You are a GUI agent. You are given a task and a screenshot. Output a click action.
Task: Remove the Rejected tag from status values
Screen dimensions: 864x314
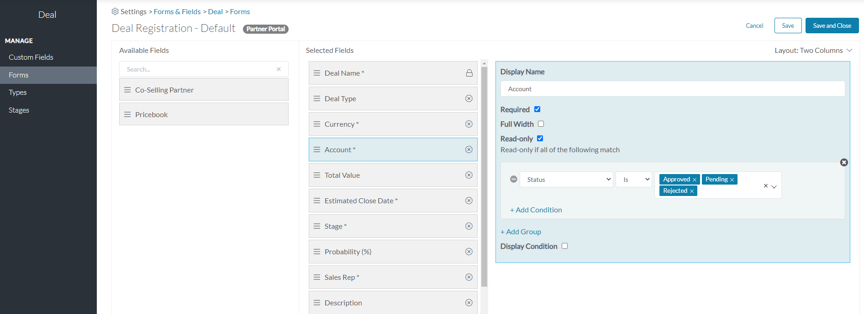692,191
